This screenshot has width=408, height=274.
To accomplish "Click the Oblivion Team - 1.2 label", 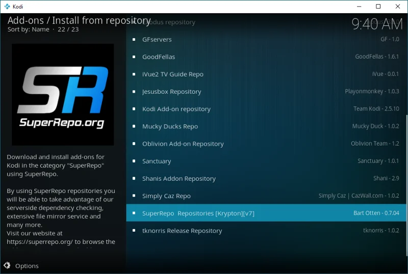I will (375, 144).
